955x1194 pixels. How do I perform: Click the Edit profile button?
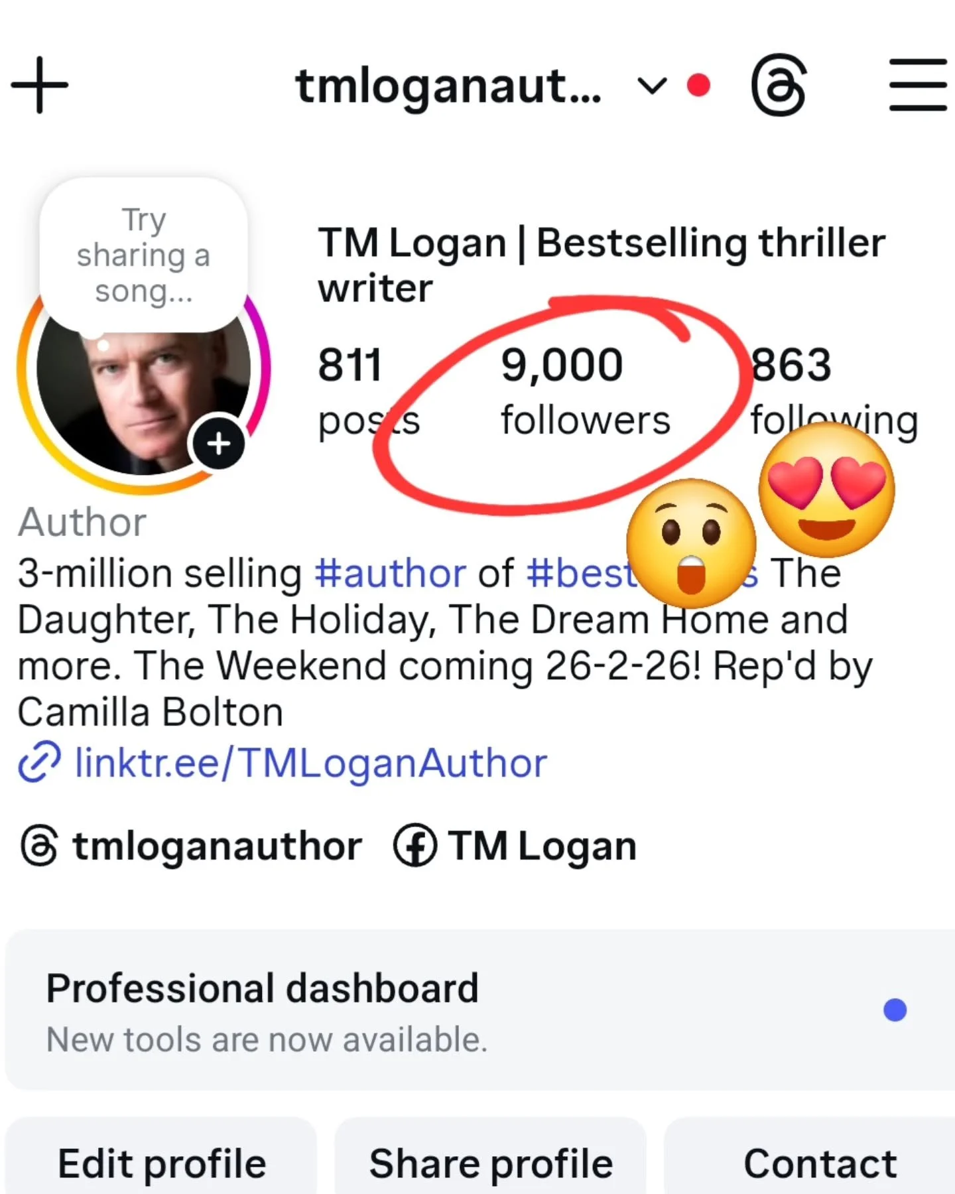(x=161, y=1163)
